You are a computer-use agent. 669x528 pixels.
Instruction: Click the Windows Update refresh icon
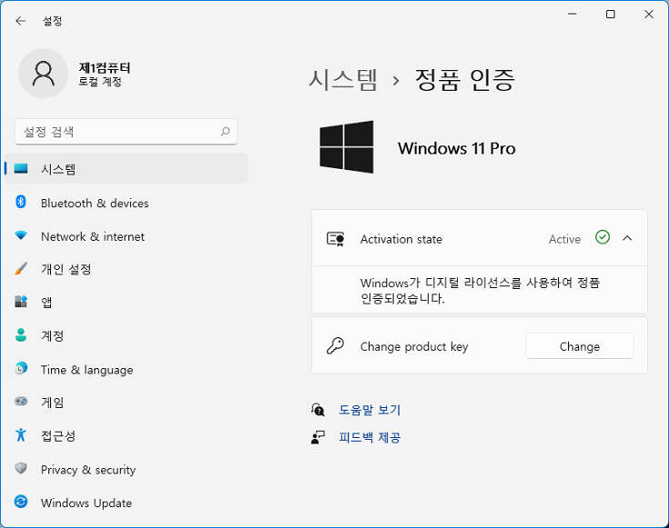click(x=21, y=501)
